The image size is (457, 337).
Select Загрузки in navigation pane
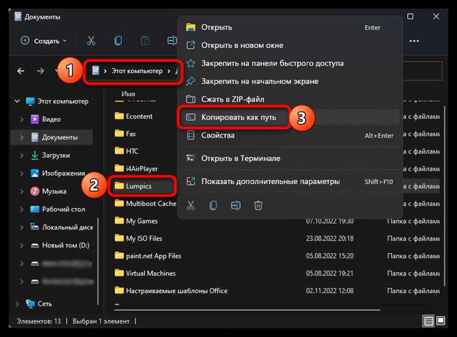coord(55,155)
